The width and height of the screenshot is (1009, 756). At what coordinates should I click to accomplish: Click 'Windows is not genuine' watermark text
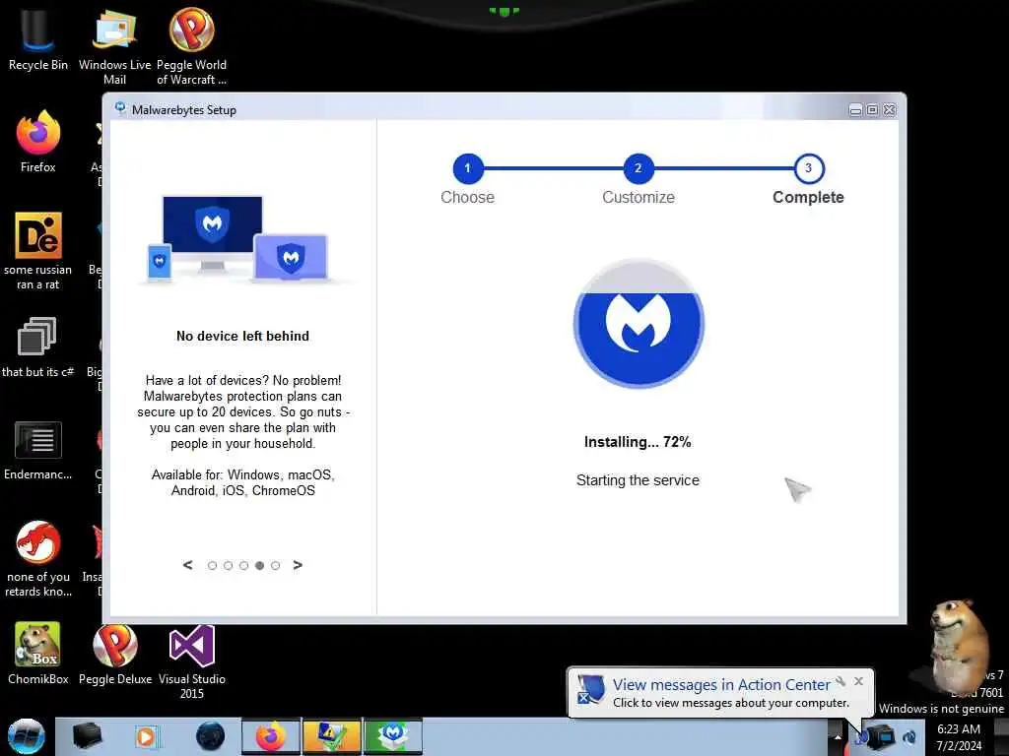tap(941, 709)
